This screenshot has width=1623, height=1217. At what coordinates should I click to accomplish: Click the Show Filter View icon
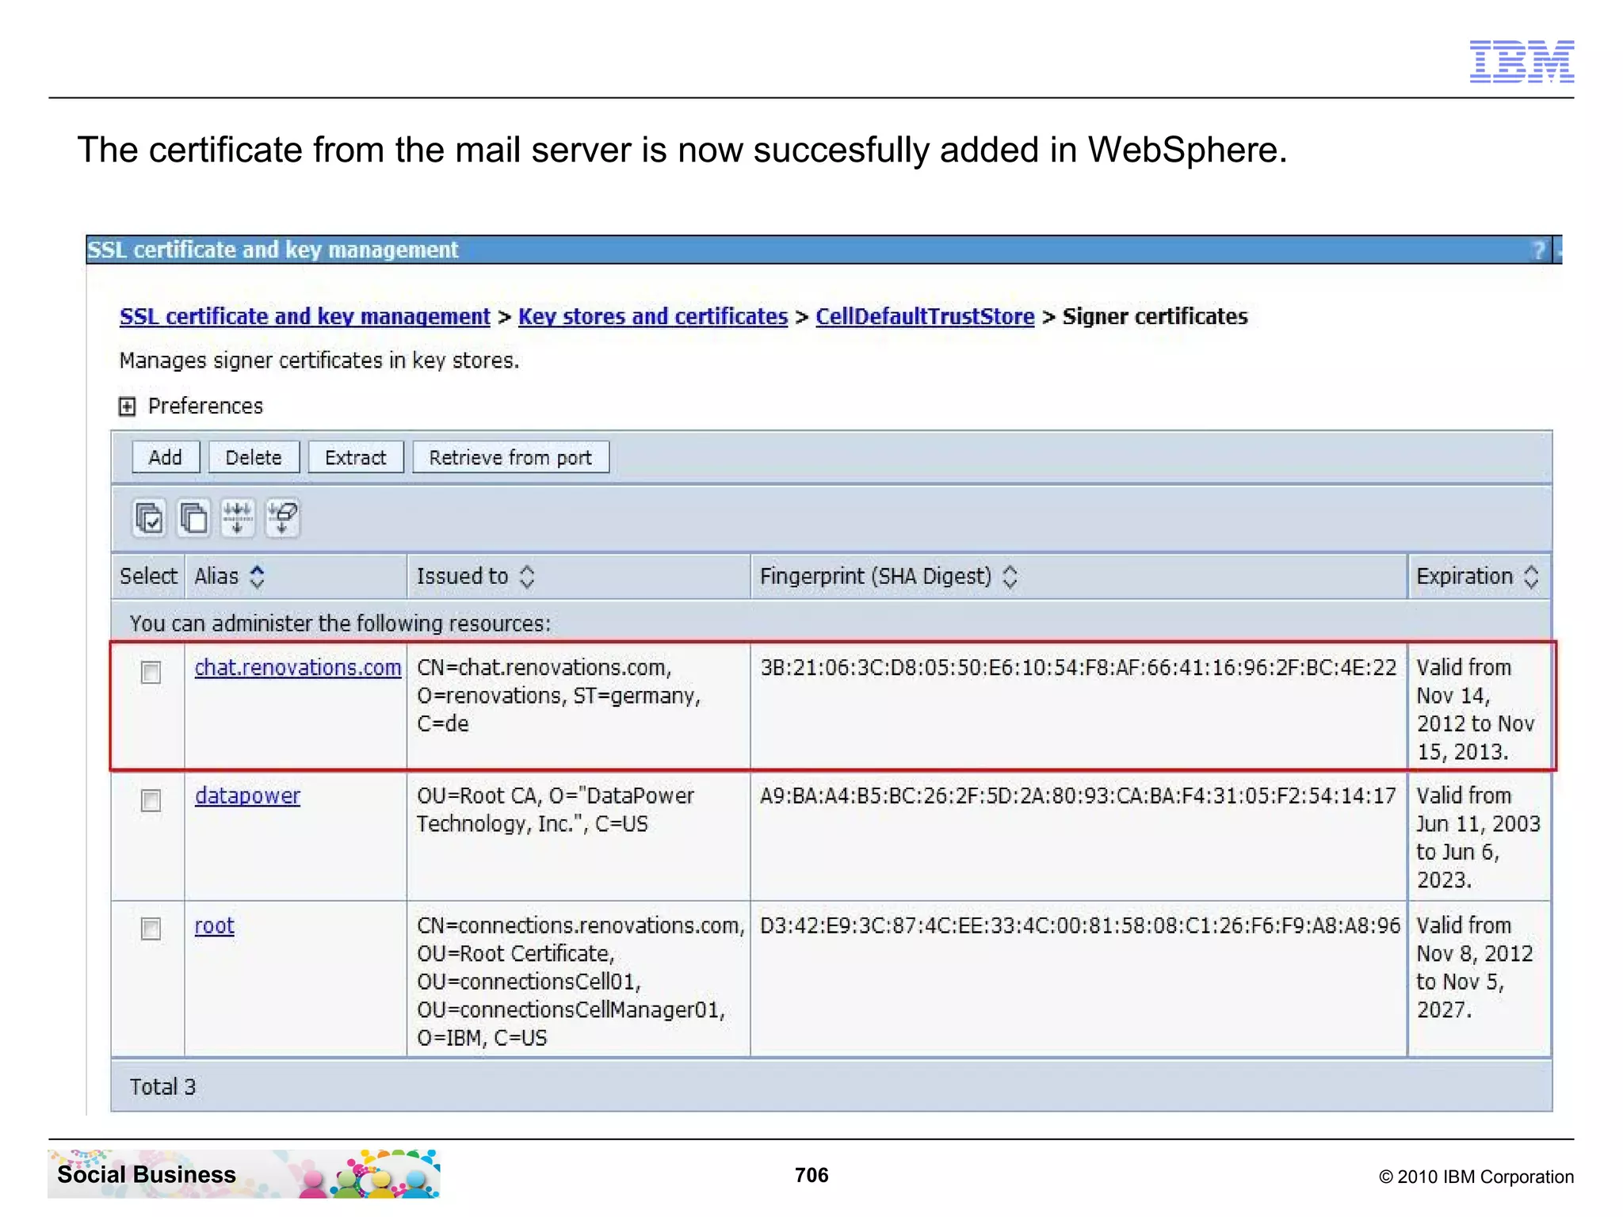(238, 519)
